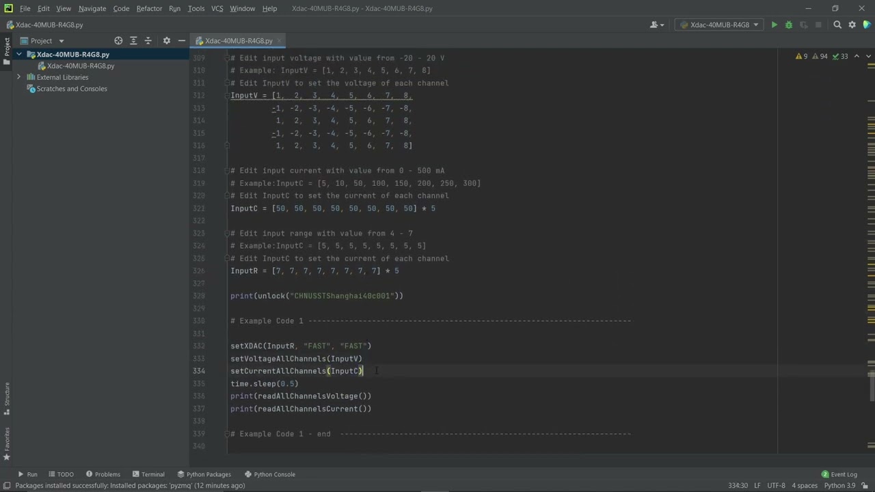Open the Help menu

tap(269, 8)
